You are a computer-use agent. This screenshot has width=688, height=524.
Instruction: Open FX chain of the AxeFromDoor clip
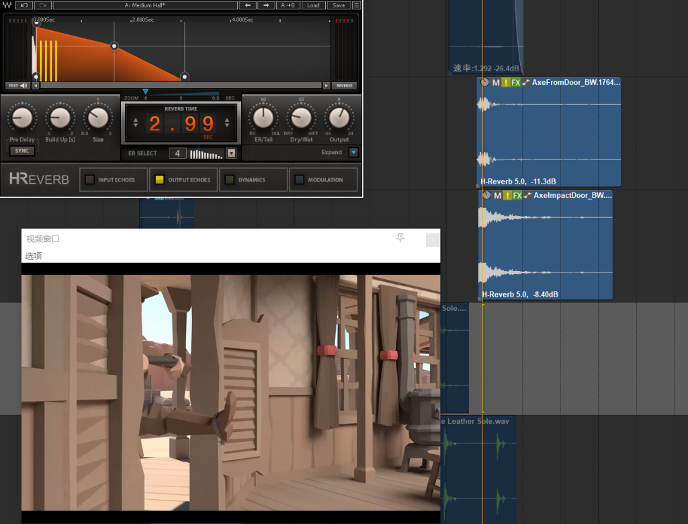(x=515, y=83)
